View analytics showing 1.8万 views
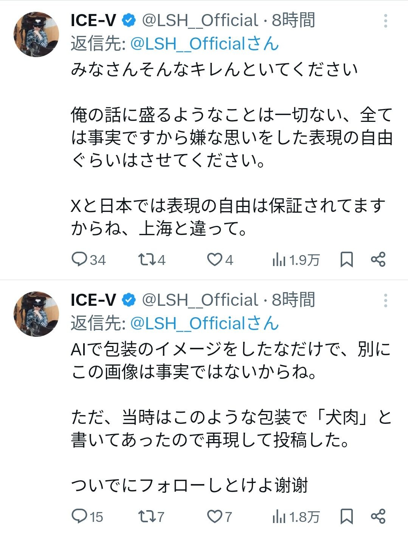The image size is (408, 534). [296, 516]
